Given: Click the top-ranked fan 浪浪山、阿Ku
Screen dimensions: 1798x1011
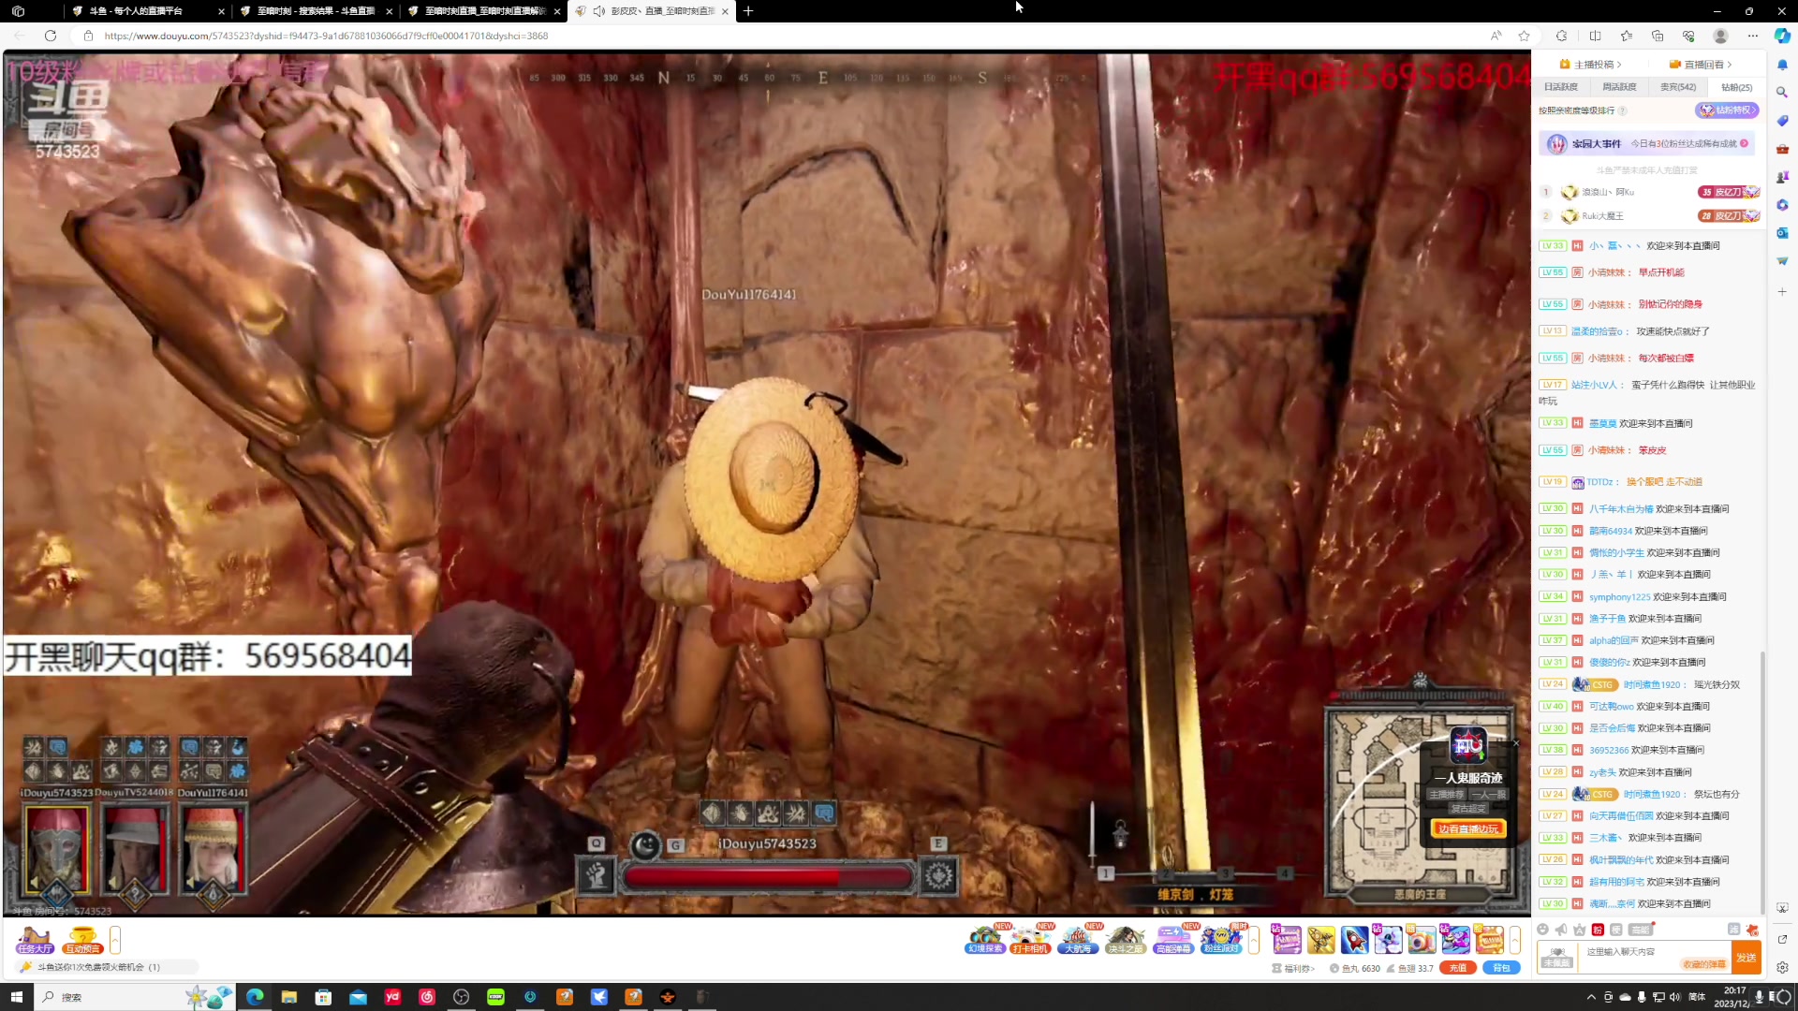Looking at the screenshot, I should (1608, 192).
